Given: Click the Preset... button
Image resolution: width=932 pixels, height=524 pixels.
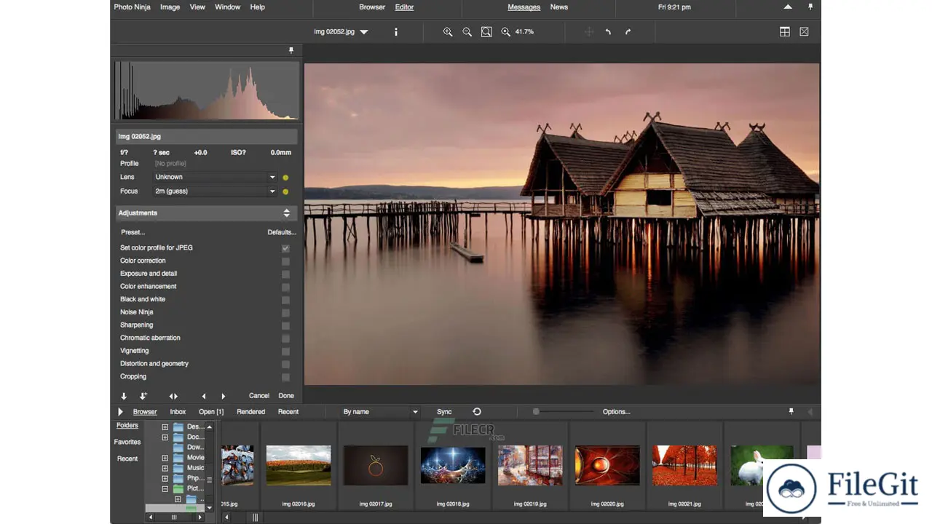Looking at the screenshot, I should click(133, 232).
